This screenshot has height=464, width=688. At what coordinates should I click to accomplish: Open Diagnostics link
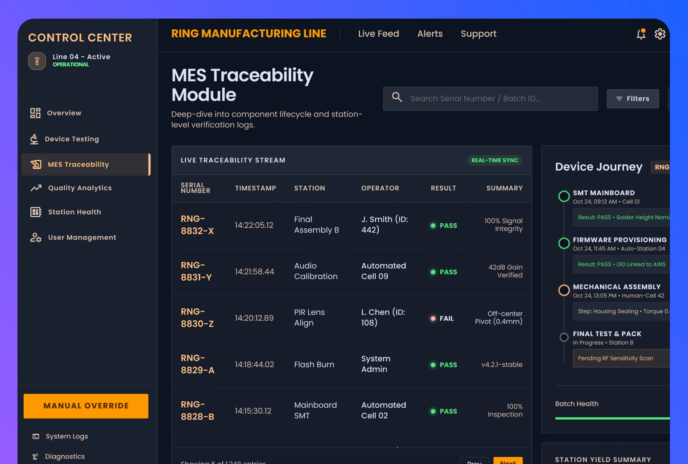point(58,456)
